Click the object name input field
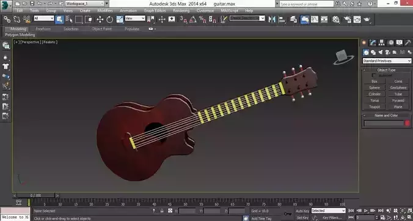 tap(384, 123)
